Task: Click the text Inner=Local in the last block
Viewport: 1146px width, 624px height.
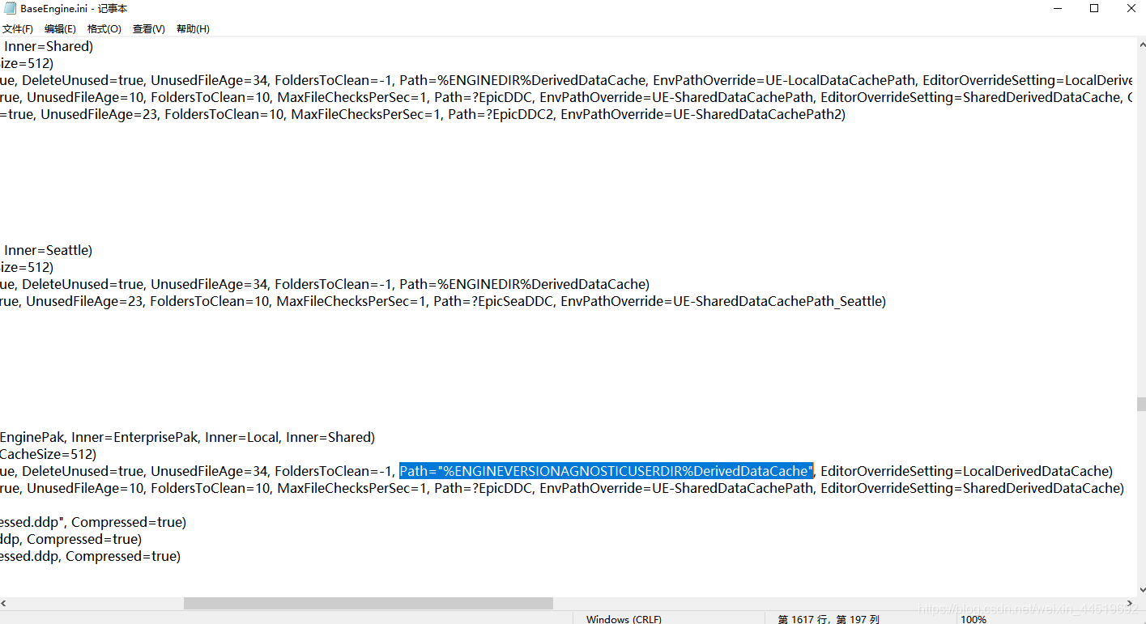Action: tap(242, 437)
